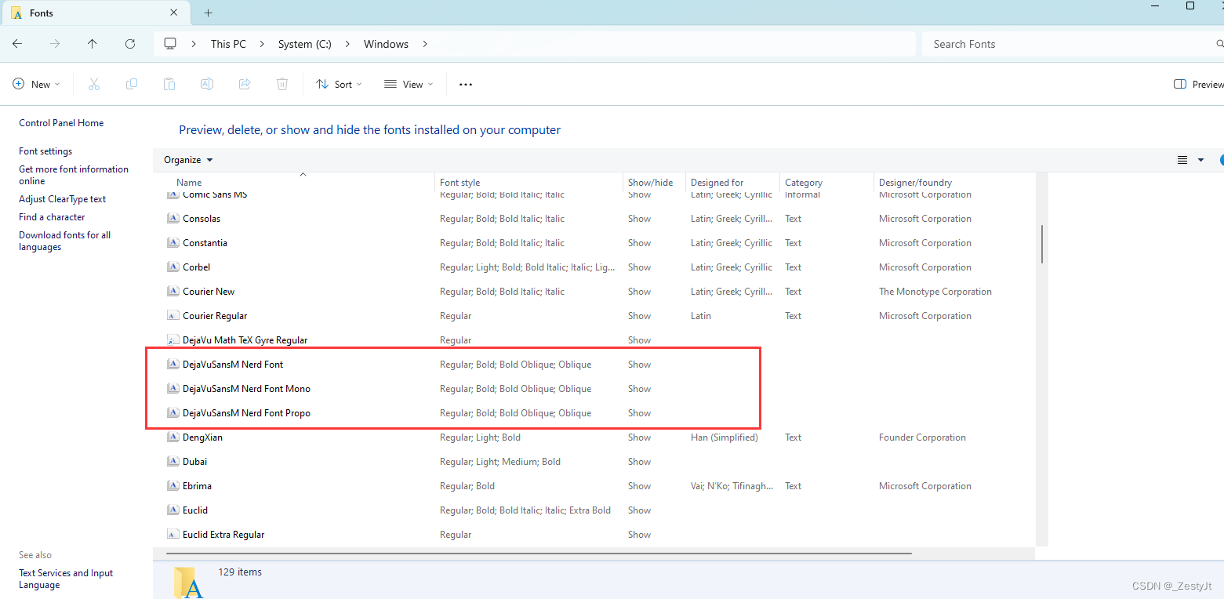This screenshot has height=599, width=1224.
Task: Go up one folder level
Action: point(93,44)
